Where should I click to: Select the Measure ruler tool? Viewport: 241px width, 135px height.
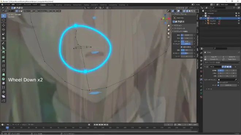4,48
